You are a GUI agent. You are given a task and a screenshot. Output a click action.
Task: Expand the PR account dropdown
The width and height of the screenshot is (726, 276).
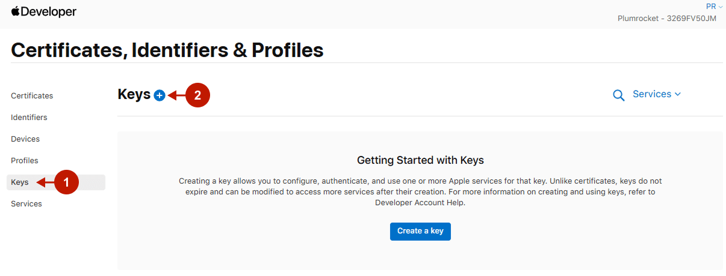pyautogui.click(x=714, y=7)
